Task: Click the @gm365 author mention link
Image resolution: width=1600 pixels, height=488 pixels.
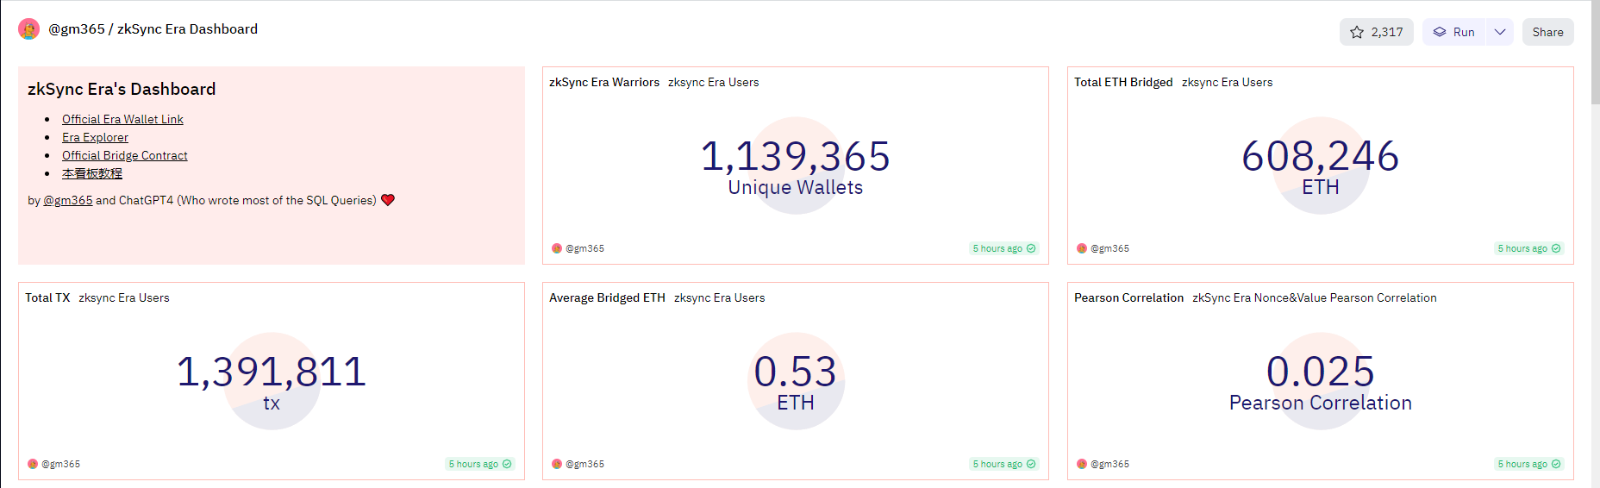Action: coord(68,200)
